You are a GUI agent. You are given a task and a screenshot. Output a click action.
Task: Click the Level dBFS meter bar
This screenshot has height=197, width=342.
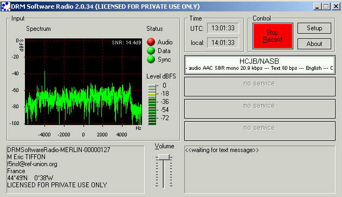152,104
